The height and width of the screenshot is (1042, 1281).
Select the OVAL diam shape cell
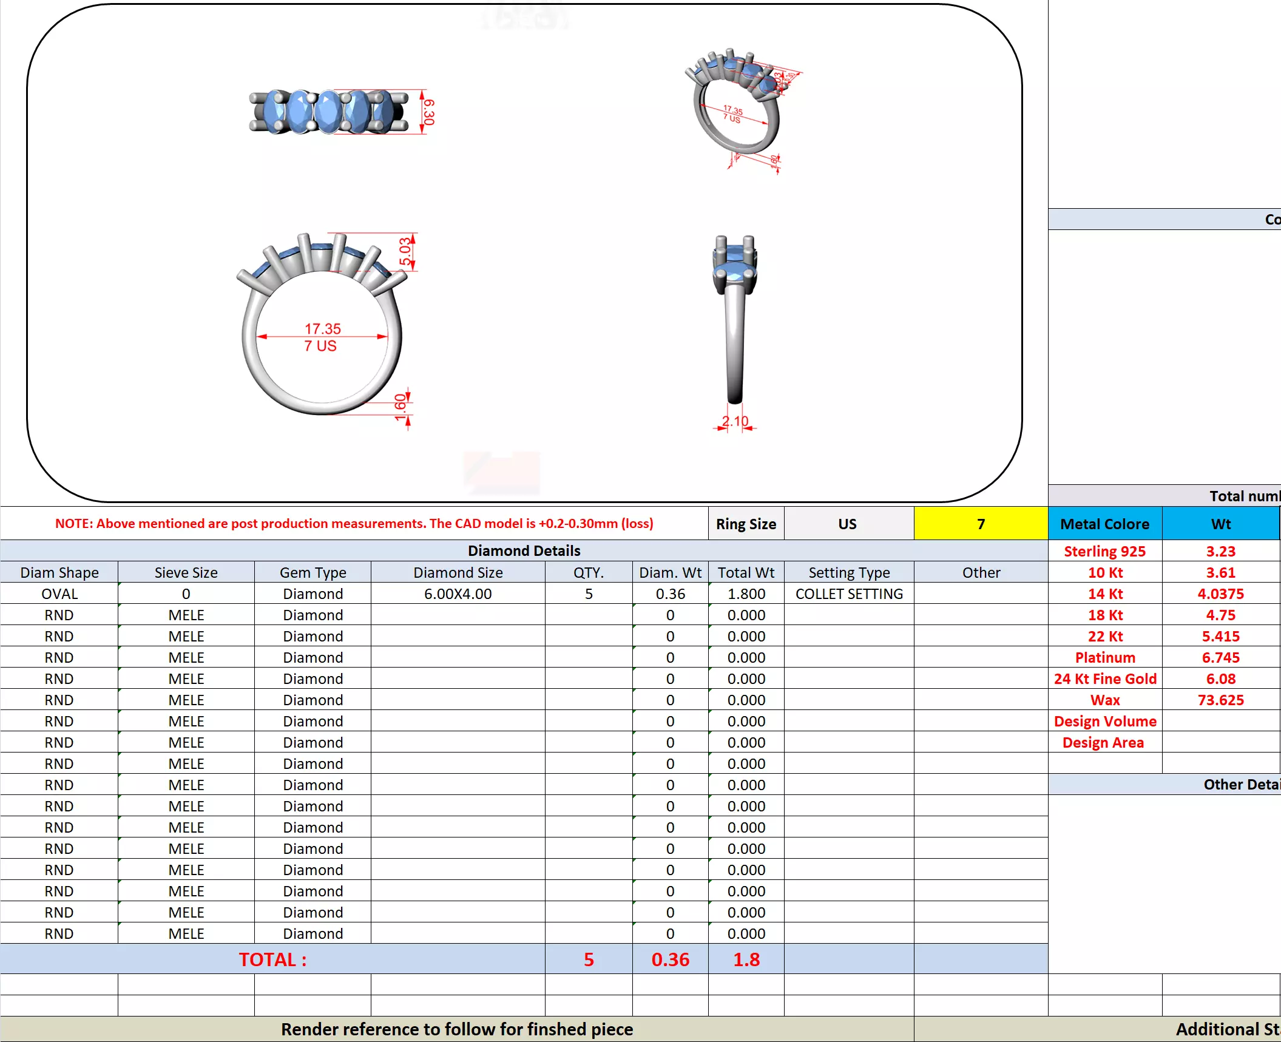[59, 594]
